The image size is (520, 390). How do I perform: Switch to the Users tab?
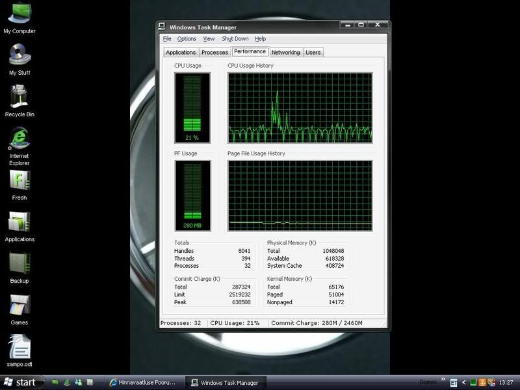[313, 53]
